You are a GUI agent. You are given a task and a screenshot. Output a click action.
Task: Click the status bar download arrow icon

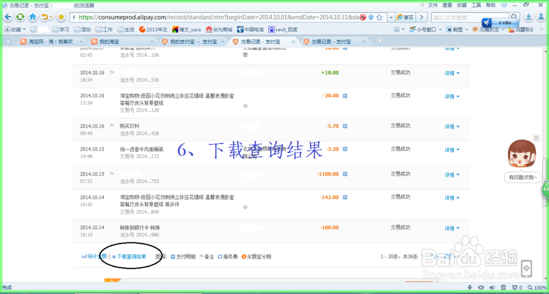pos(470,288)
